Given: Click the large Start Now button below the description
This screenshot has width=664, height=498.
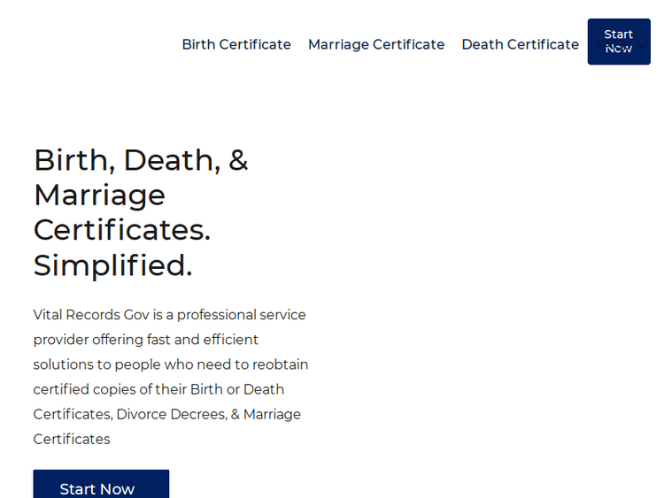Looking at the screenshot, I should click(x=101, y=487).
